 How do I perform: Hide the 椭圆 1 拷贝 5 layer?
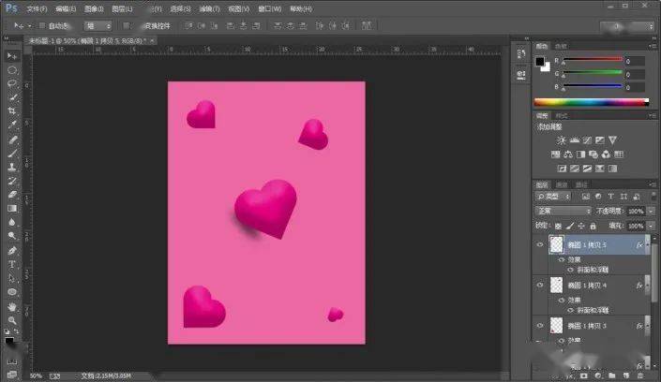click(x=540, y=244)
